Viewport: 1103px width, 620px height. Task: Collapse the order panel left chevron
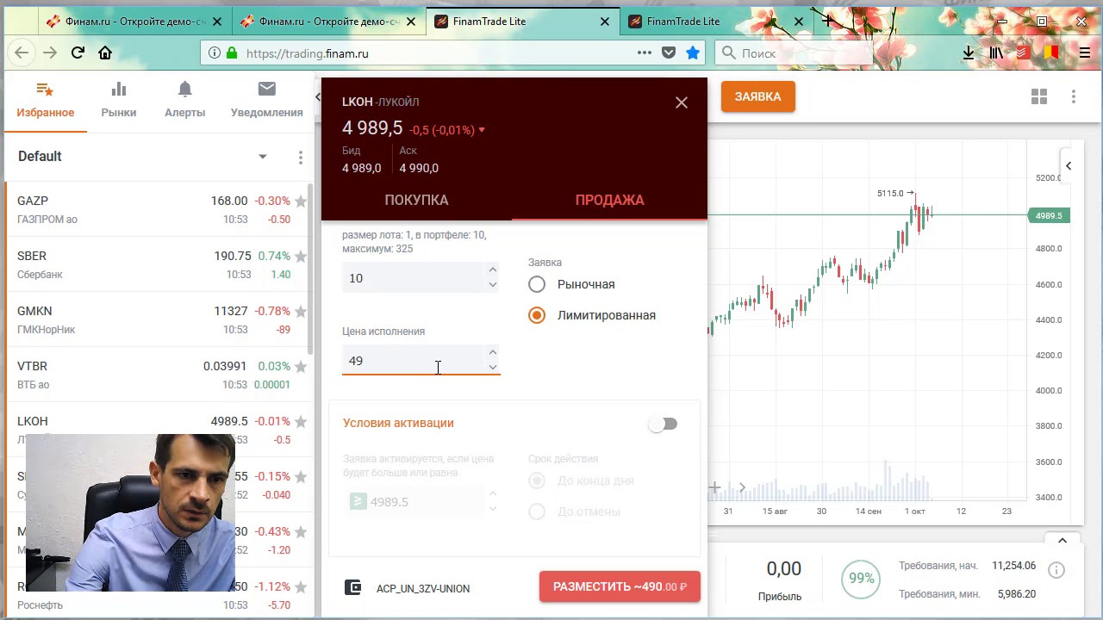coord(317,96)
